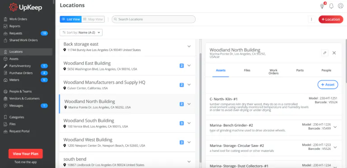Click the address "100 Venice Blvd, Los Angeles, CA 90015, USA"
The height and width of the screenshot is (168, 347).
(x=98, y=126)
